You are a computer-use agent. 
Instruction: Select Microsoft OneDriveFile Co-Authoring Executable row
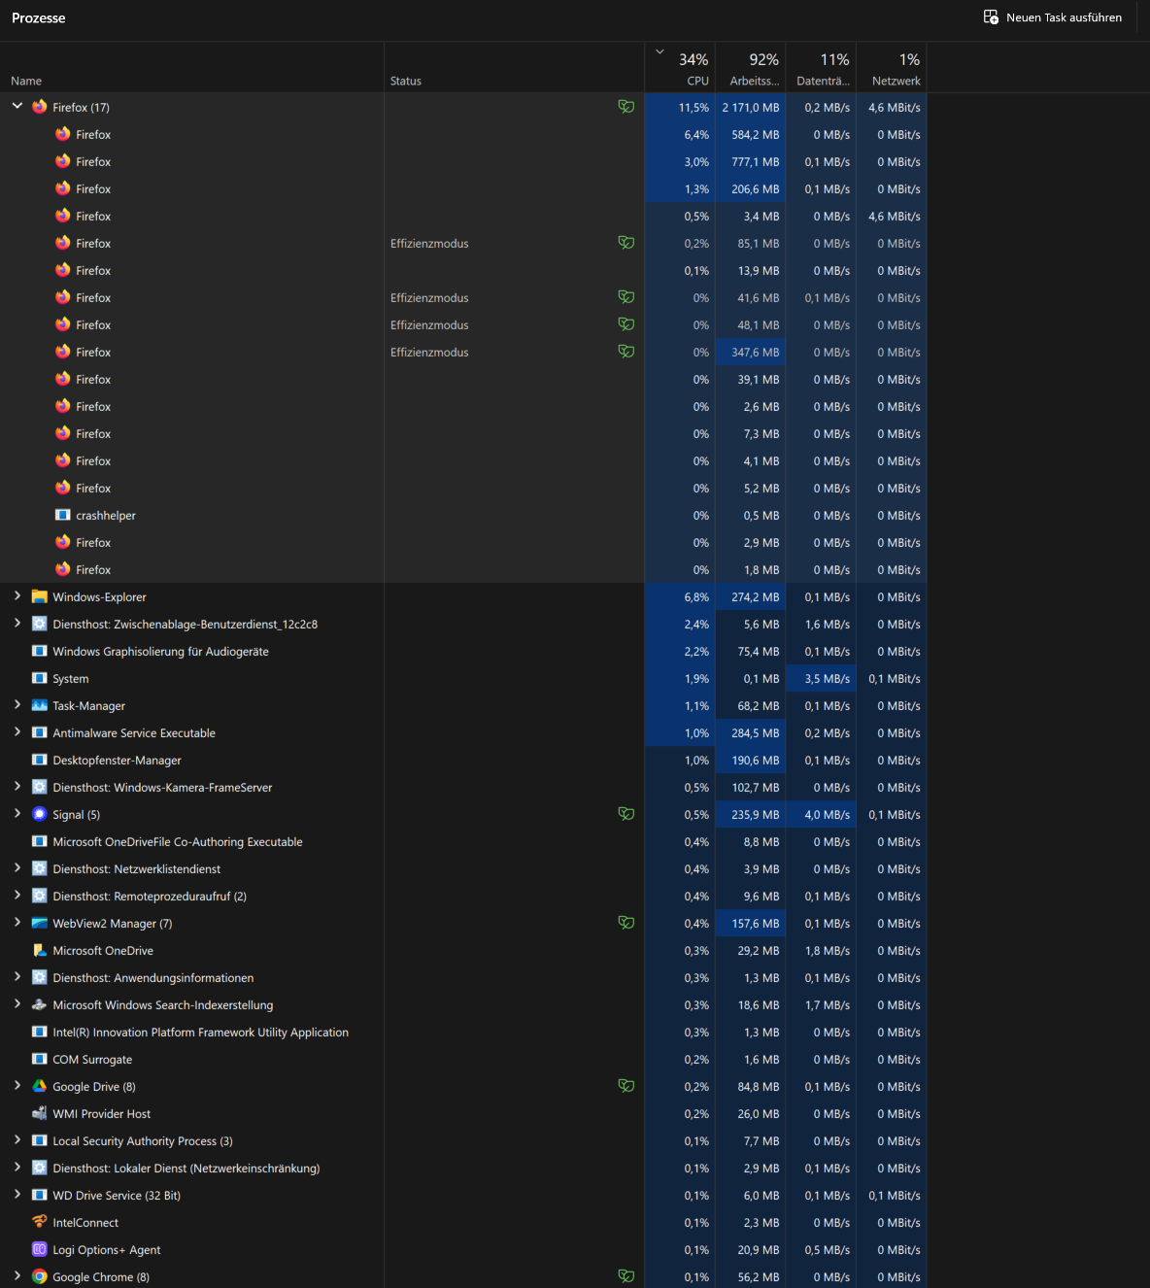point(463,841)
